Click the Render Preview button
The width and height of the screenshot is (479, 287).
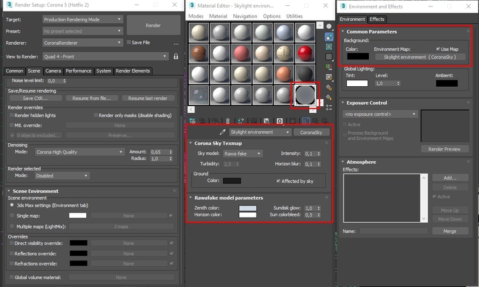point(444,149)
